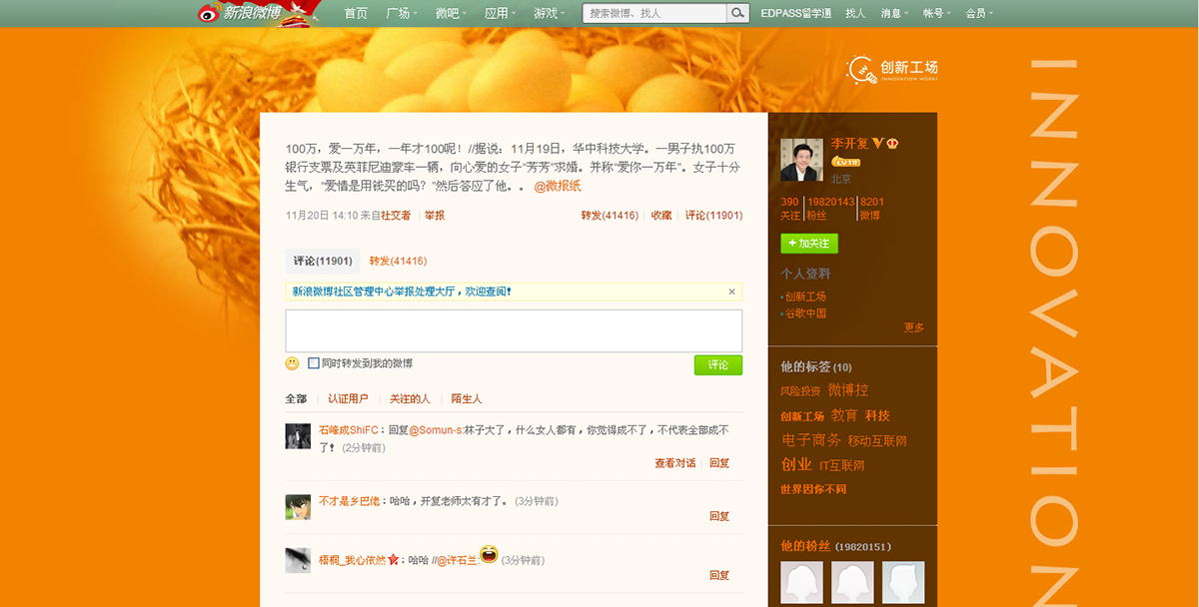1199x607 pixels.
Task: Select the 全部 comment filter
Action: [x=296, y=399]
